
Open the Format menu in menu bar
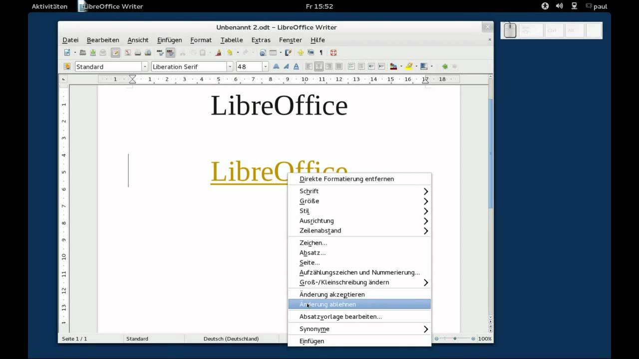(201, 40)
